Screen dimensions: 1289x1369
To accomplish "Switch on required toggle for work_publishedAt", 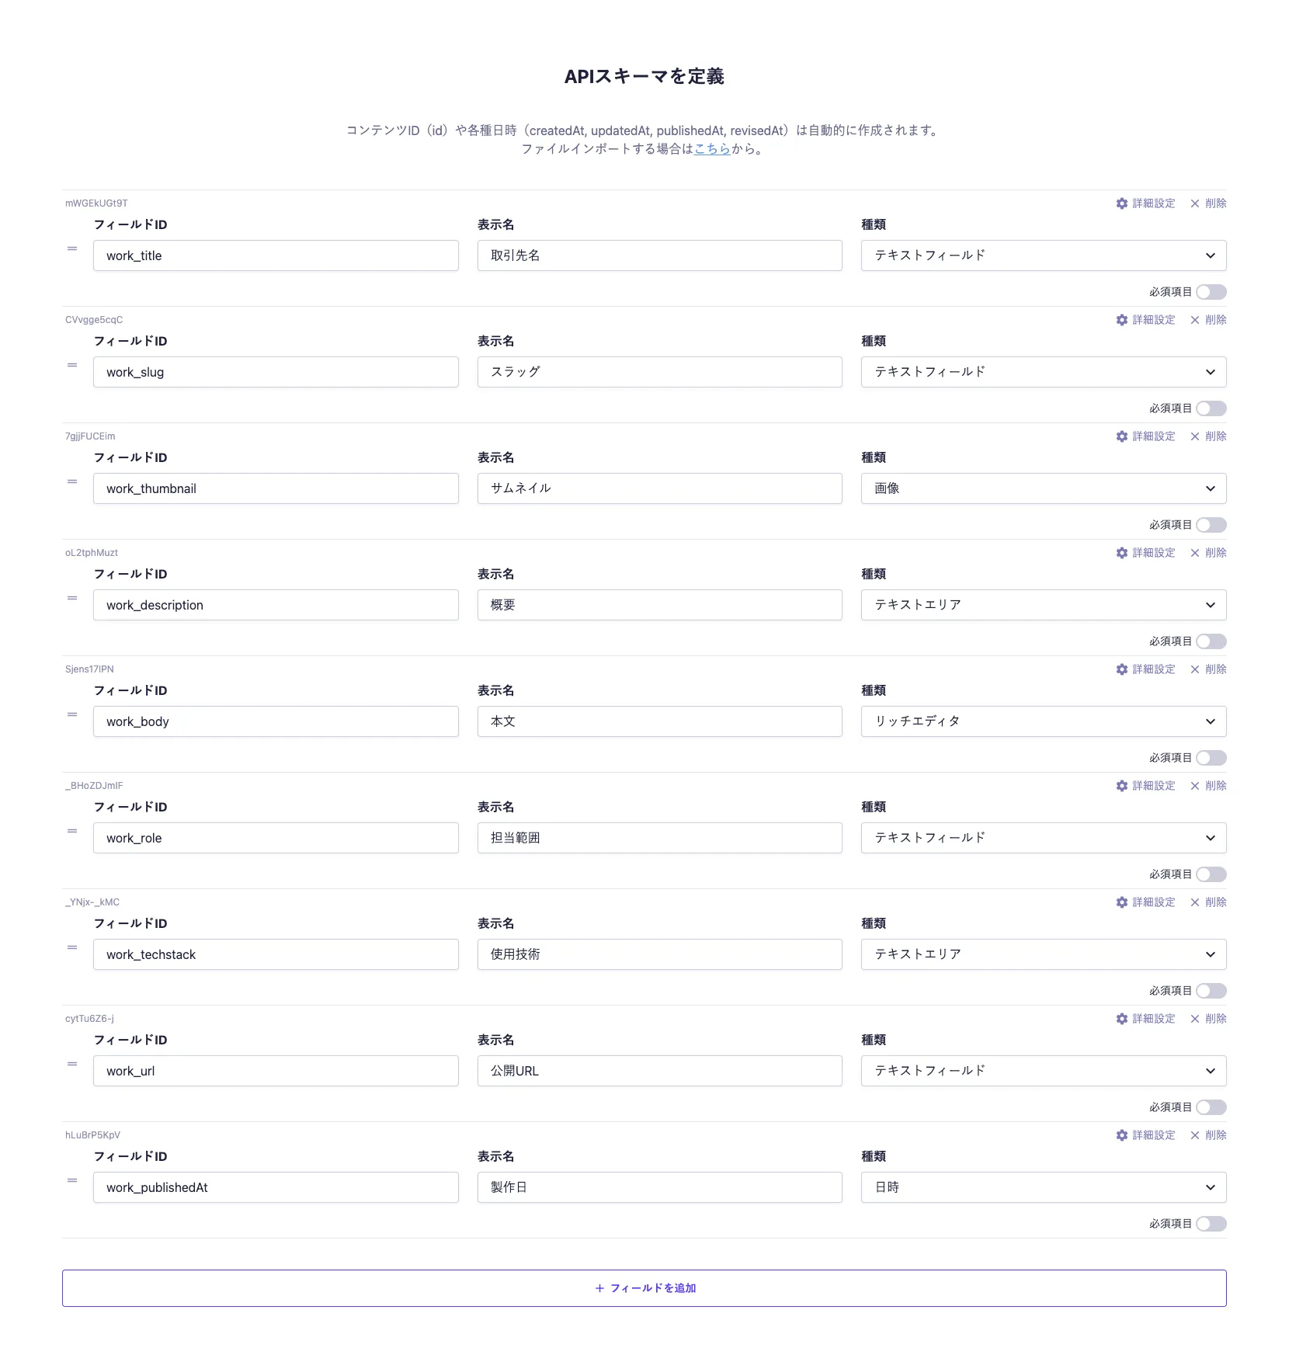I will pos(1211,1224).
